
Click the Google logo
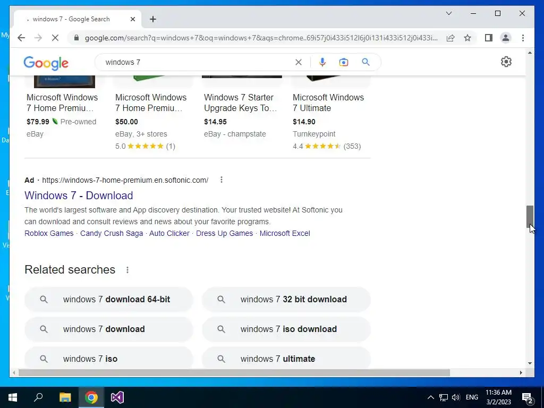tap(46, 63)
